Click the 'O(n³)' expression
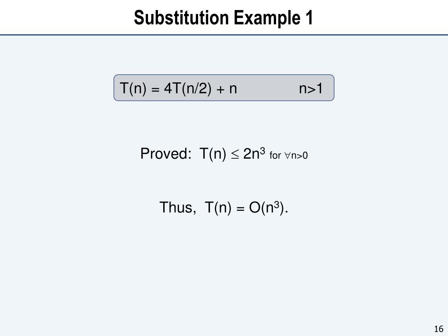 268,207
